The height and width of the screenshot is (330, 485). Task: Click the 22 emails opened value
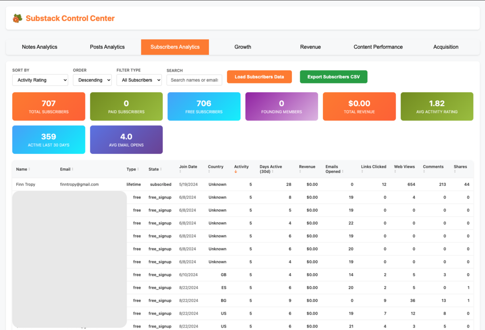pos(351,223)
